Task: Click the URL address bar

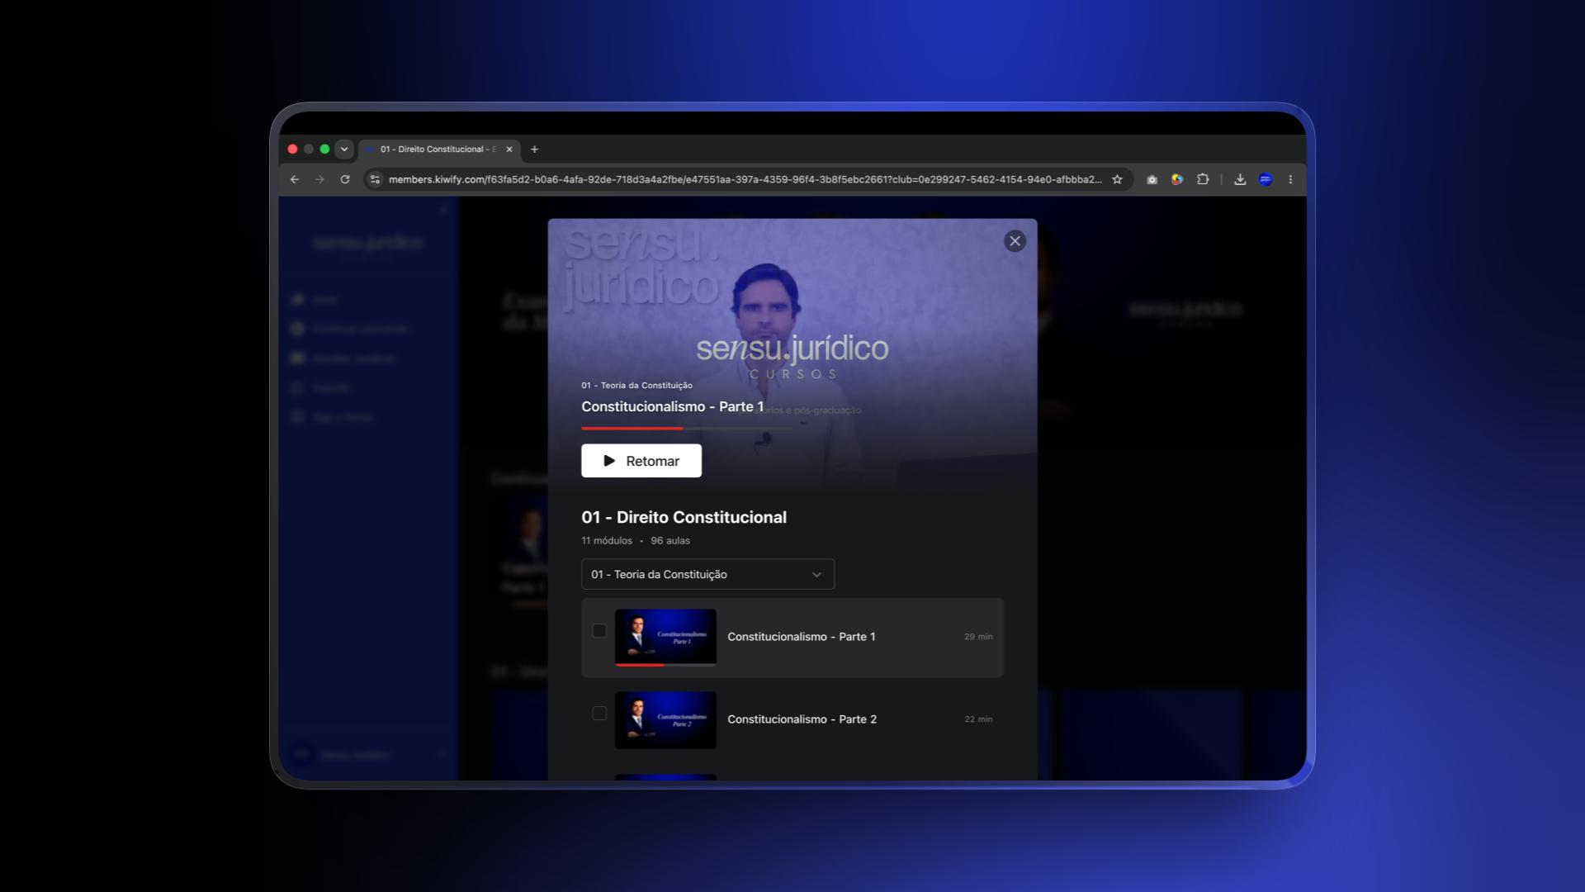Action: (745, 179)
